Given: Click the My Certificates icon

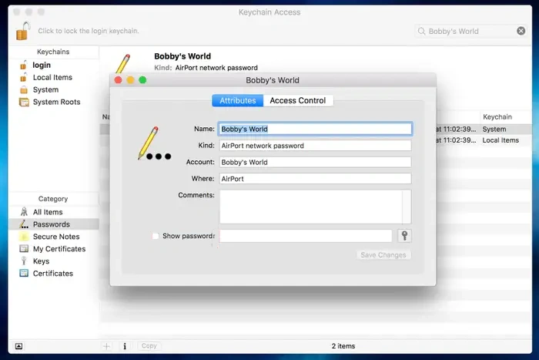Looking at the screenshot, I should click(24, 248).
